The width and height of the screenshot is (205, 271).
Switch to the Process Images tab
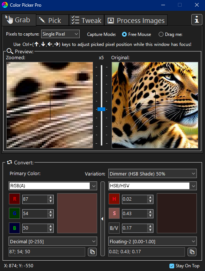click(x=136, y=20)
